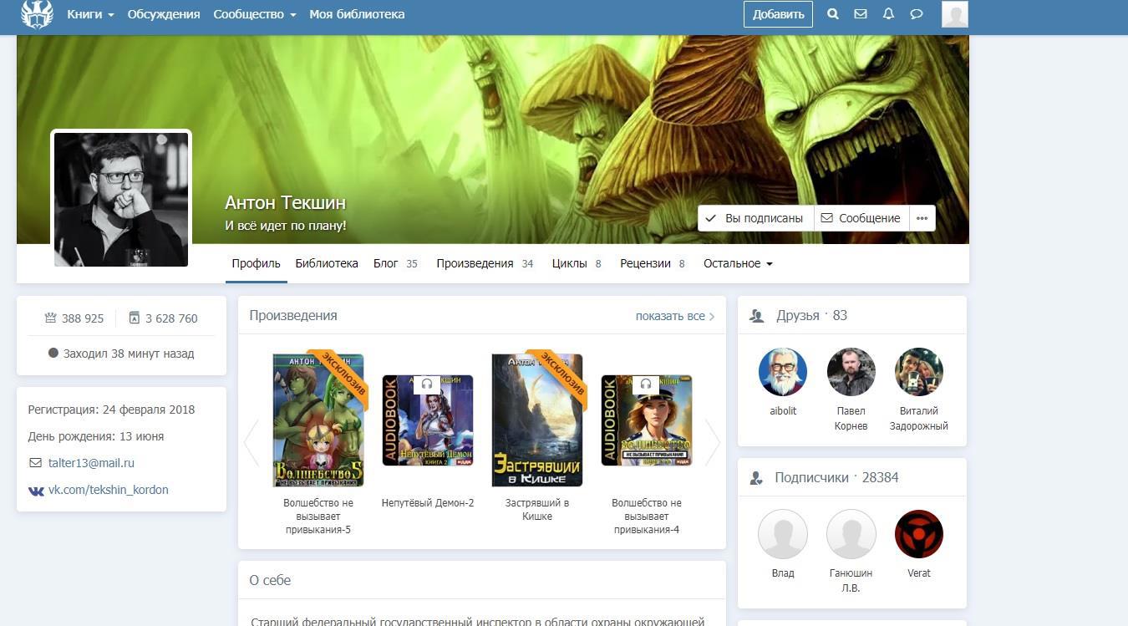Screen dimensions: 1128x626
Task: Expand the Остальное dropdown tab
Action: pyautogui.click(x=738, y=263)
